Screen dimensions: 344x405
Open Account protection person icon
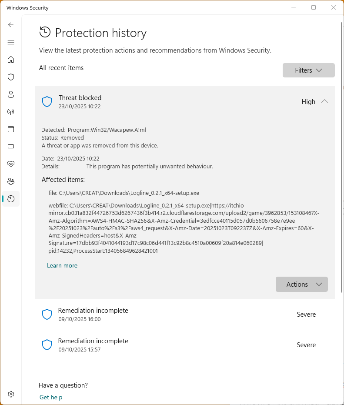click(x=11, y=94)
